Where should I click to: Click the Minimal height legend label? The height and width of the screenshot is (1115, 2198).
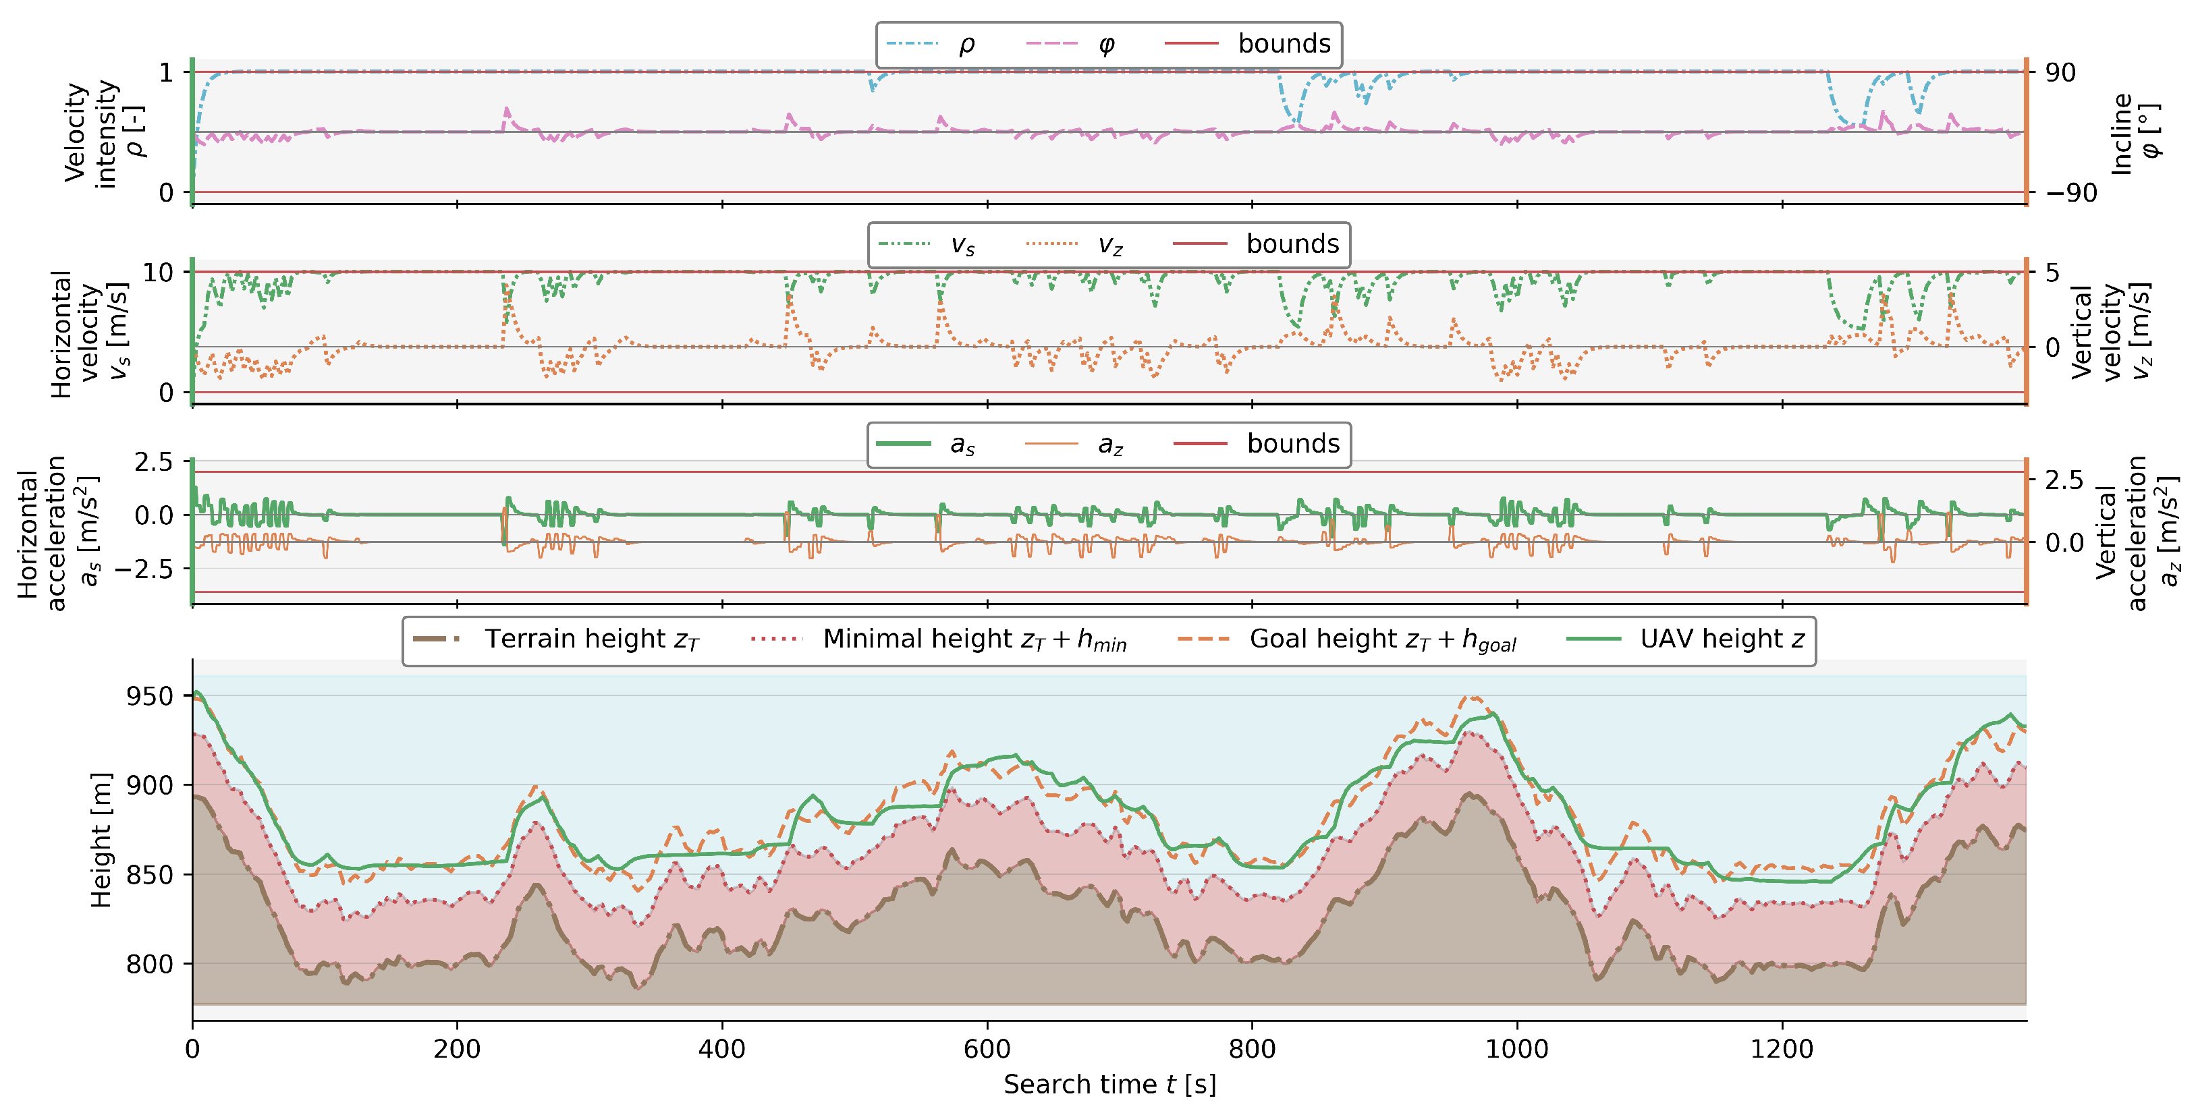coord(974,639)
